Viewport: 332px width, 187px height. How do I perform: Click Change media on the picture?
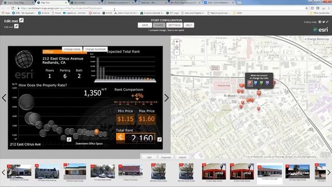tap(72, 49)
